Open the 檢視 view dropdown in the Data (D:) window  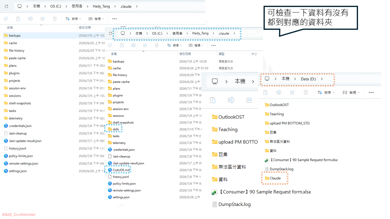pos(351,92)
